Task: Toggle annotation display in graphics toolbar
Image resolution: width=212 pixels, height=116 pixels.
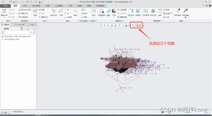Action: [x=137, y=25]
